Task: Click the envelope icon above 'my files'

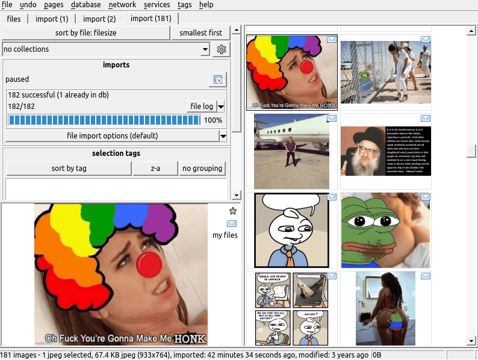Action: [x=232, y=224]
